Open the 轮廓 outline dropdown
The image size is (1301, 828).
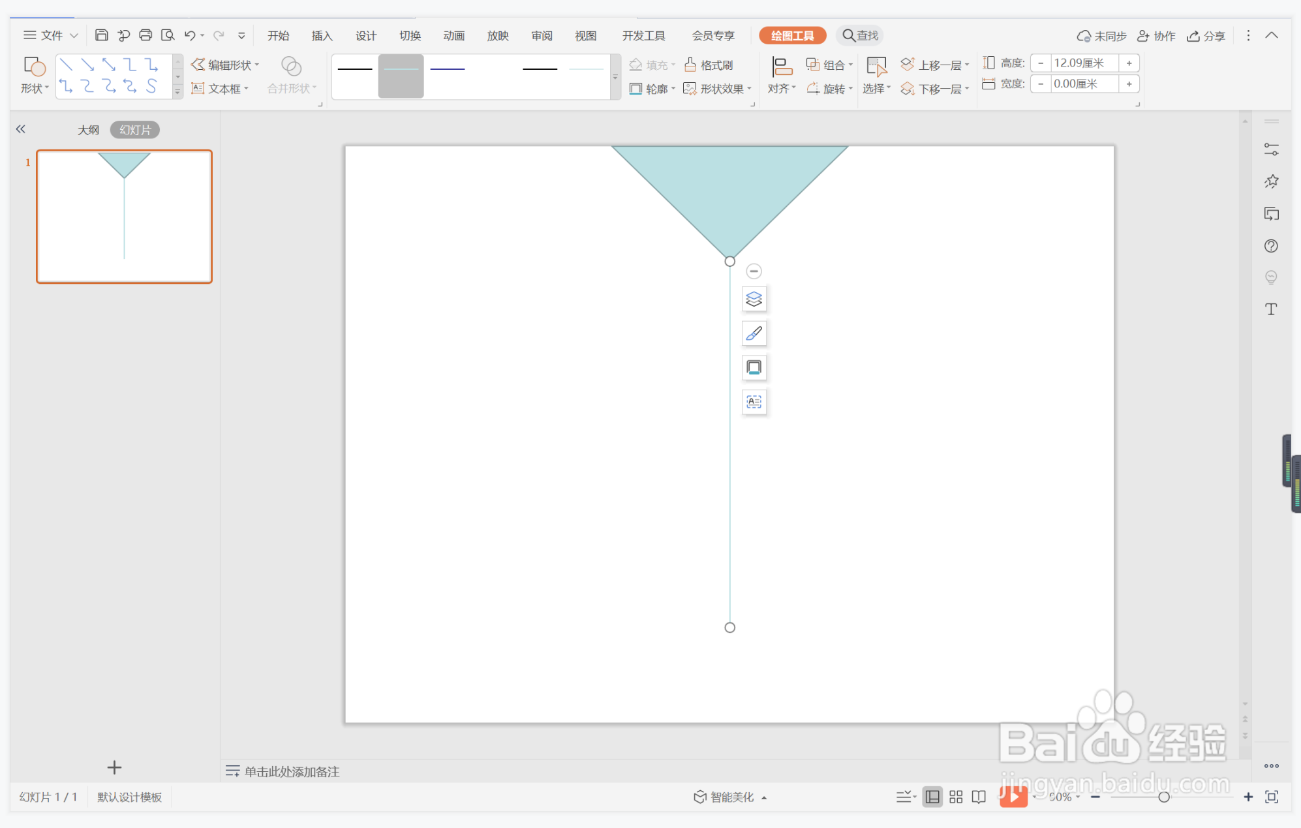[x=652, y=89]
